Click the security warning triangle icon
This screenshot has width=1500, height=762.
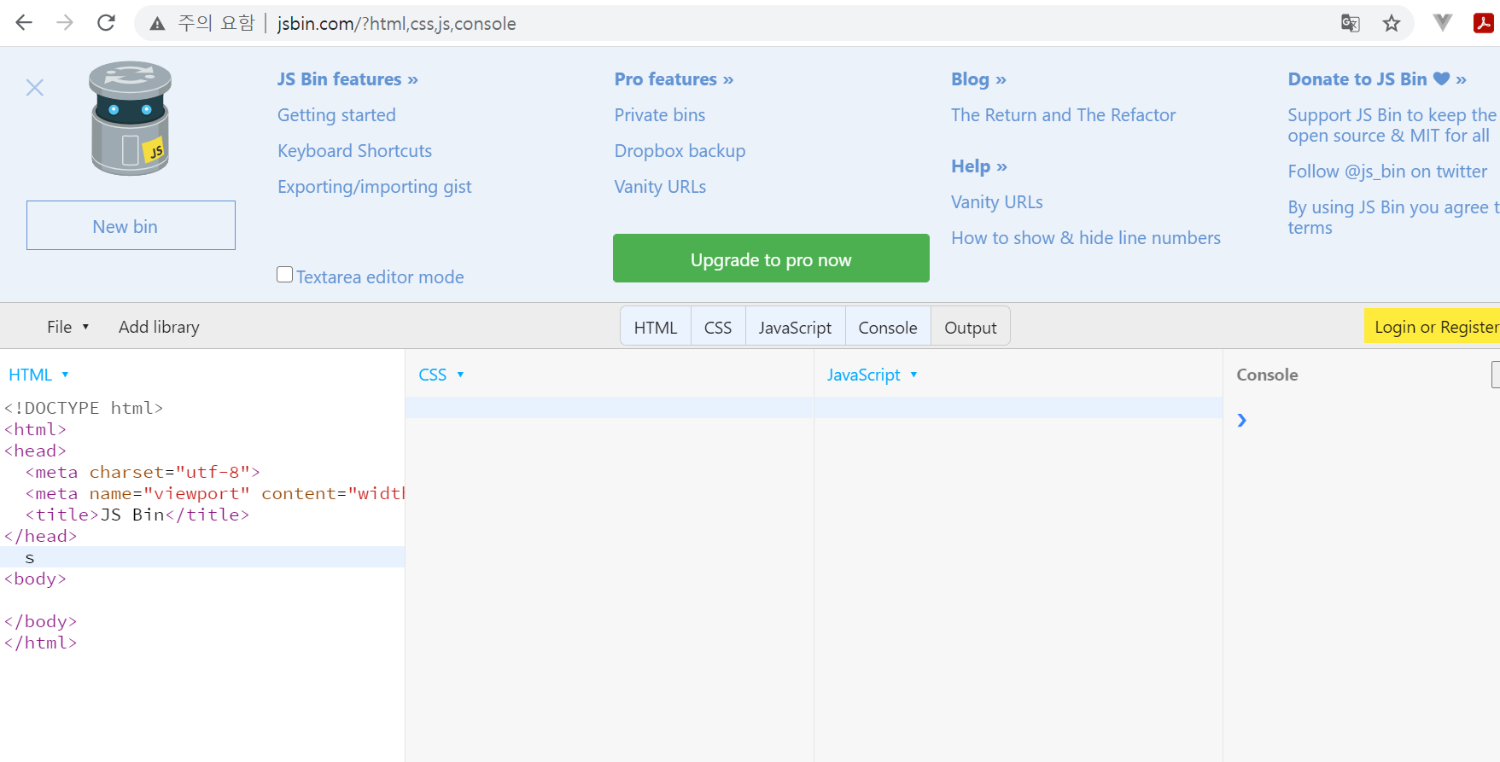157,24
